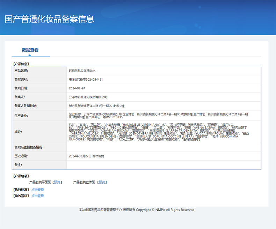Image resolution: width=276 pixels, height=229 pixels.
Task: Select registrant address 新兴县新城镇万洋二路1号 value
Action: click(x=97, y=106)
